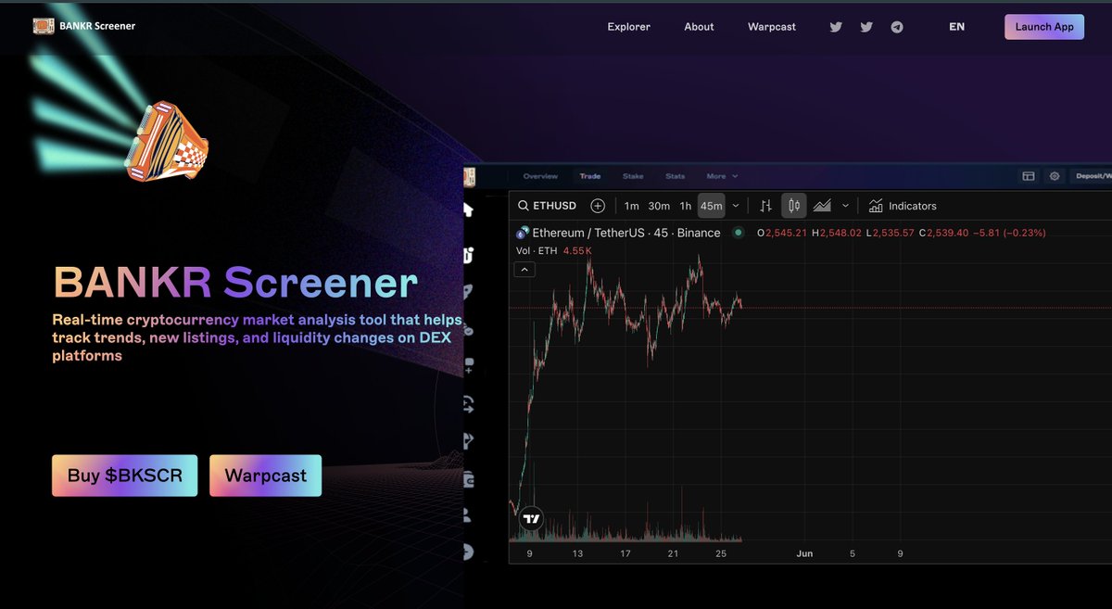This screenshot has height=609, width=1112.
Task: Expand the time interval dropdown arrow
Action: [736, 206]
